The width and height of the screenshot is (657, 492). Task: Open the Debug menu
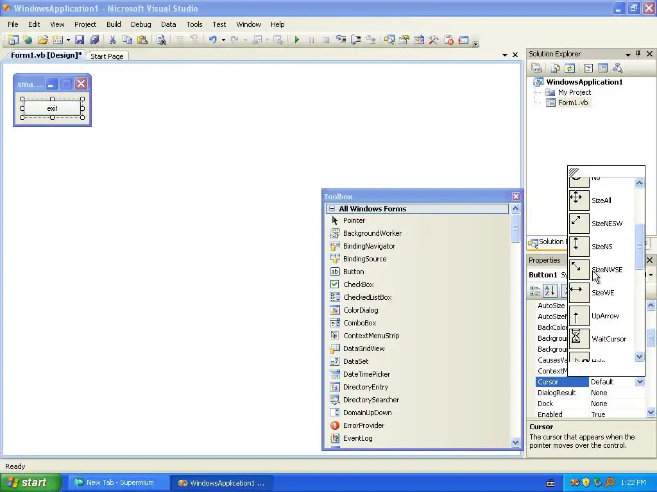pos(141,24)
